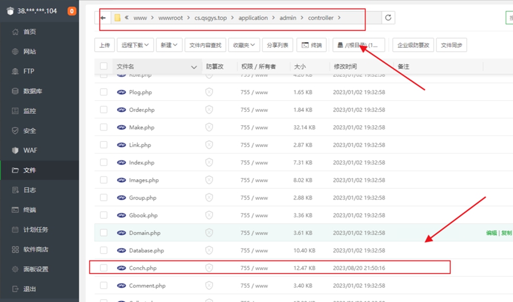Click the refresh icon beside path bar

(388, 18)
